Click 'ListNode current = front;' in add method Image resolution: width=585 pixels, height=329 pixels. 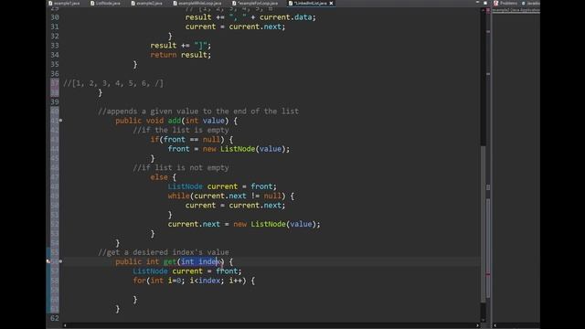click(222, 186)
